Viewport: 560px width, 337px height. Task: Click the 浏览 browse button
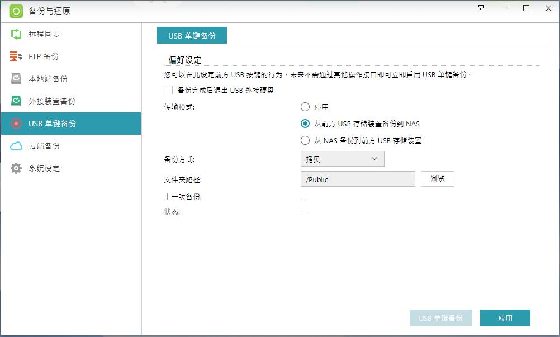pyautogui.click(x=437, y=179)
